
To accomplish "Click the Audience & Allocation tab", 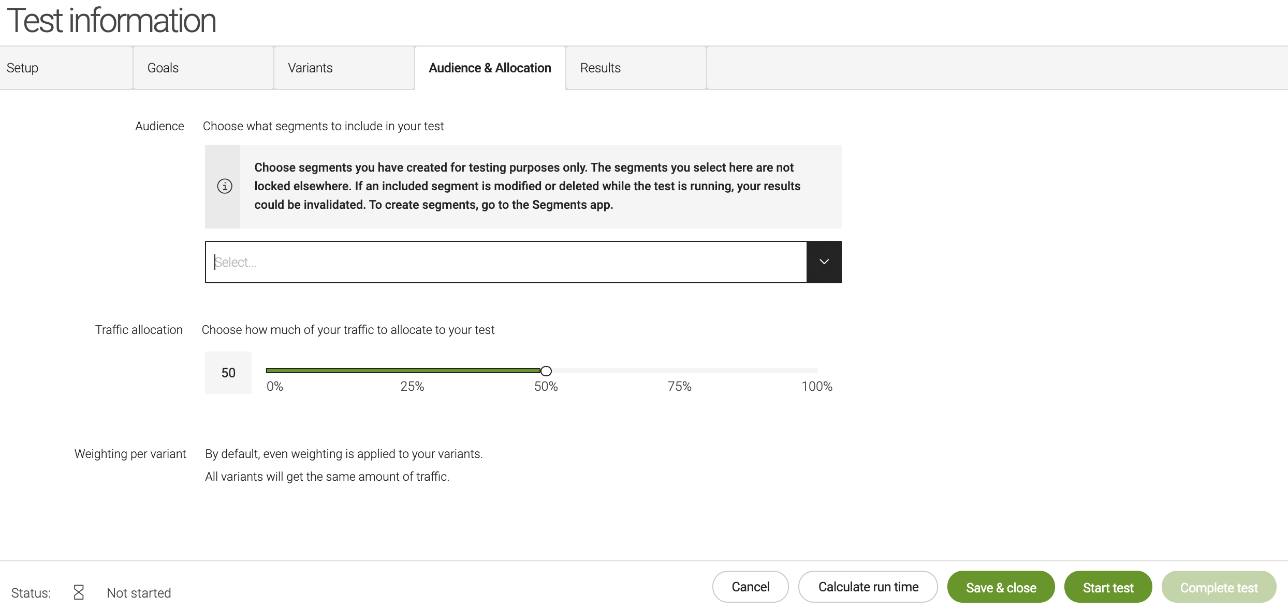I will pyautogui.click(x=490, y=68).
